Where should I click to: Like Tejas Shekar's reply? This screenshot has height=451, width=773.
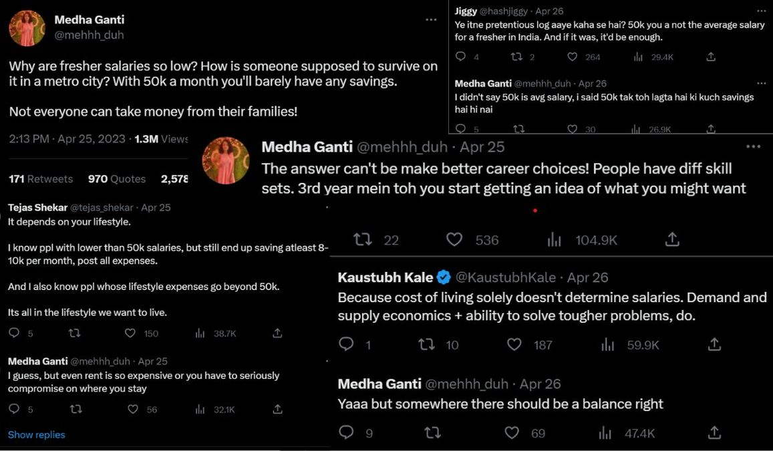pyautogui.click(x=131, y=332)
